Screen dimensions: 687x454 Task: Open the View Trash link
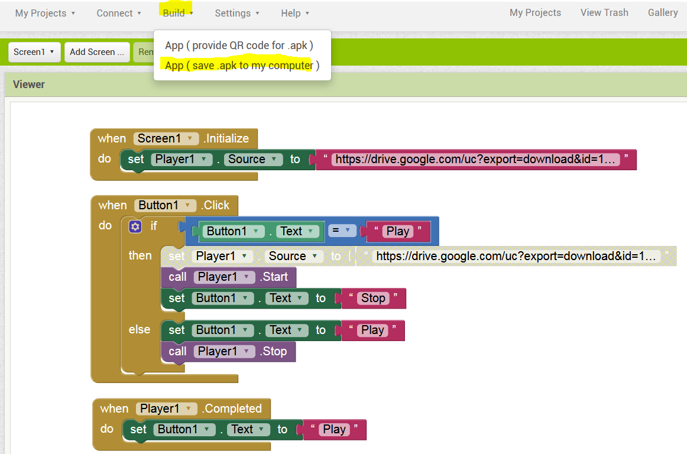pos(604,12)
